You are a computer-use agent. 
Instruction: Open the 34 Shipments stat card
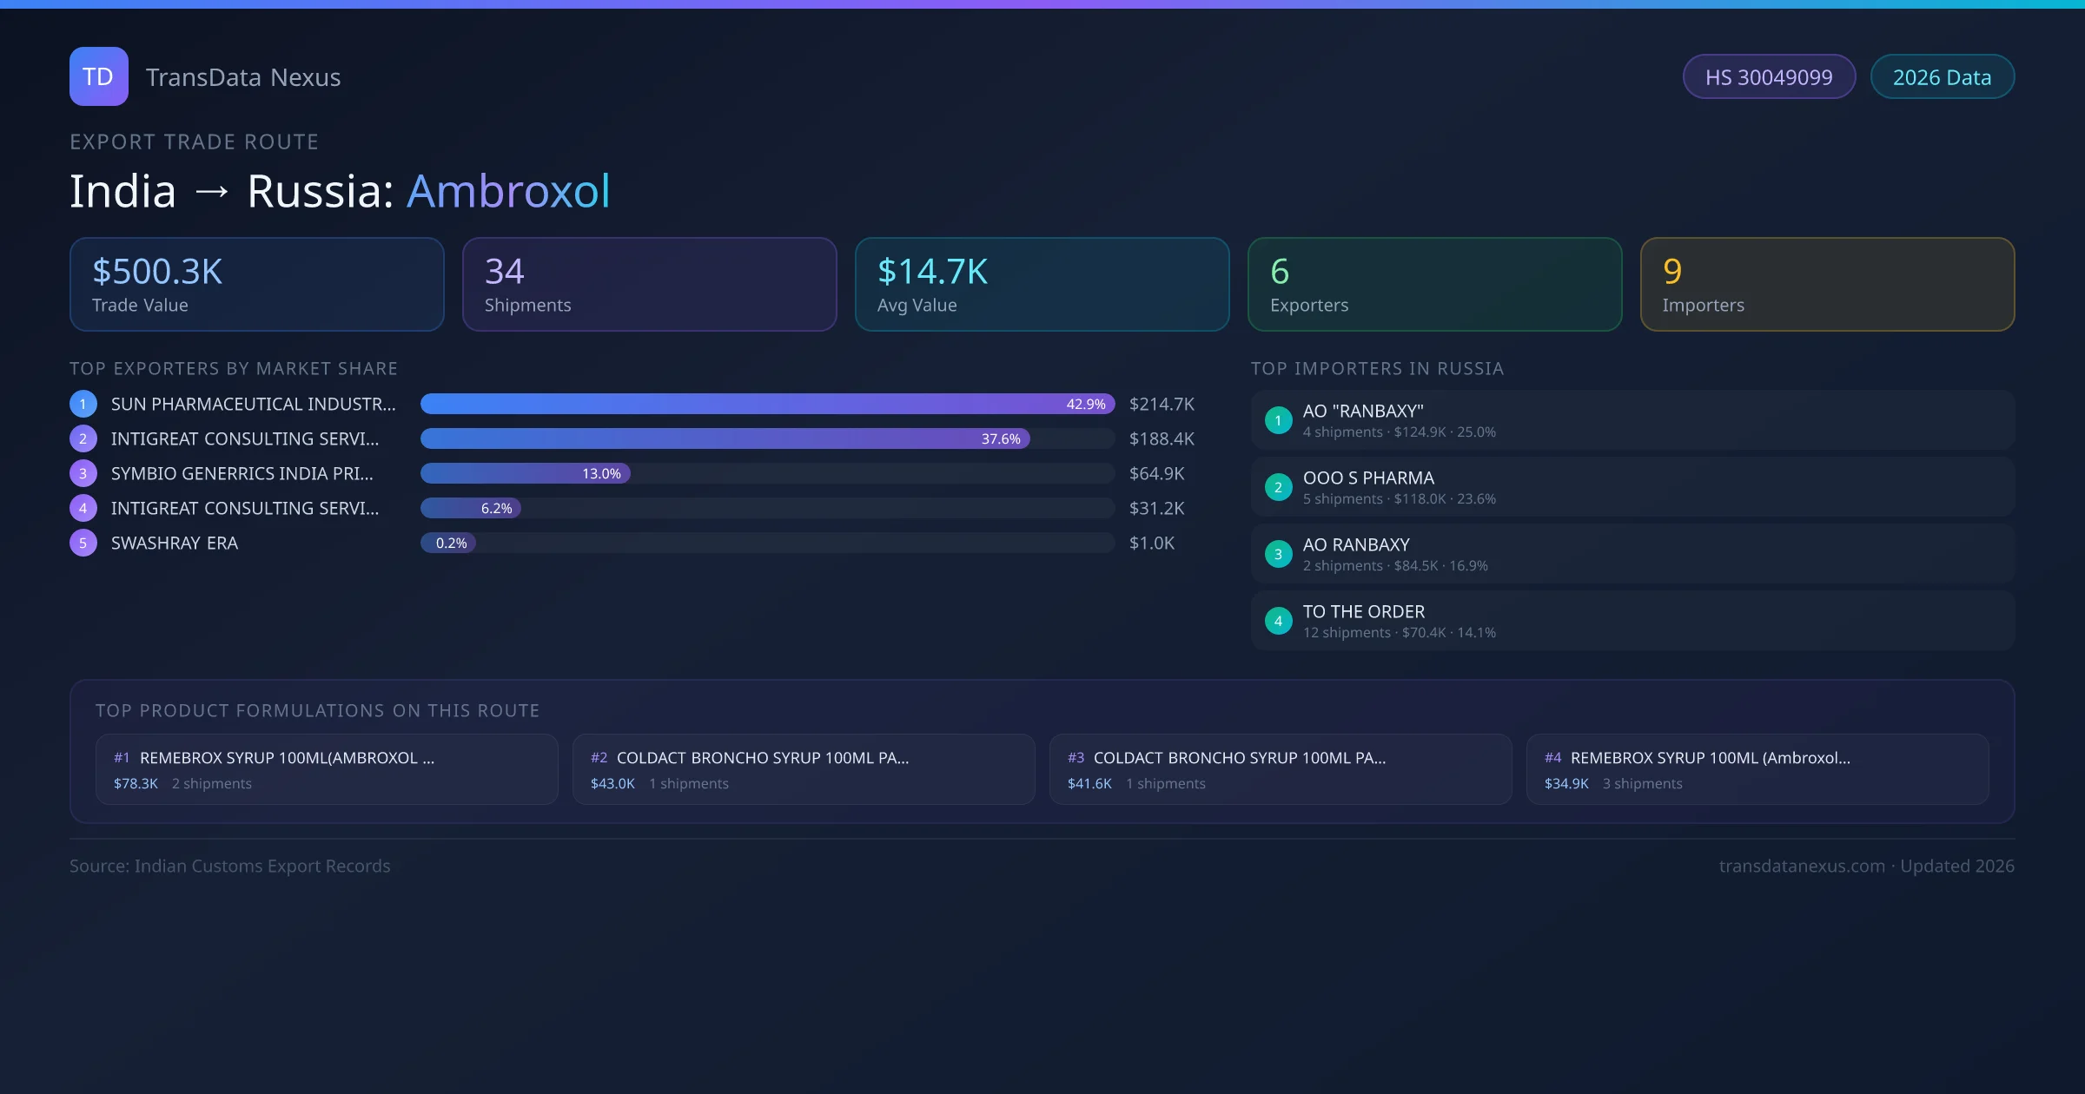point(649,284)
